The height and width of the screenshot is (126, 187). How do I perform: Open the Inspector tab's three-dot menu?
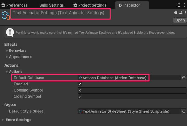(184, 5)
